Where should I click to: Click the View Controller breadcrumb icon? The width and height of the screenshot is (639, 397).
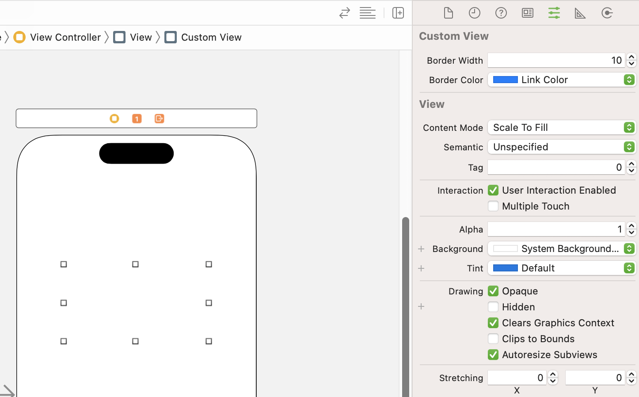coord(19,37)
